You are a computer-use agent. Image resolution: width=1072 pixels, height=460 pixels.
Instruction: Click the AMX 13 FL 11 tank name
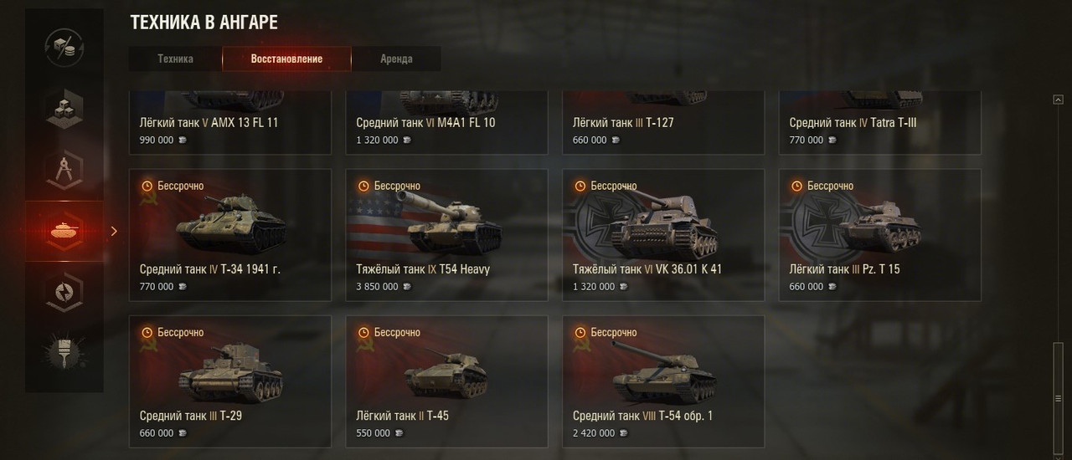tap(209, 122)
